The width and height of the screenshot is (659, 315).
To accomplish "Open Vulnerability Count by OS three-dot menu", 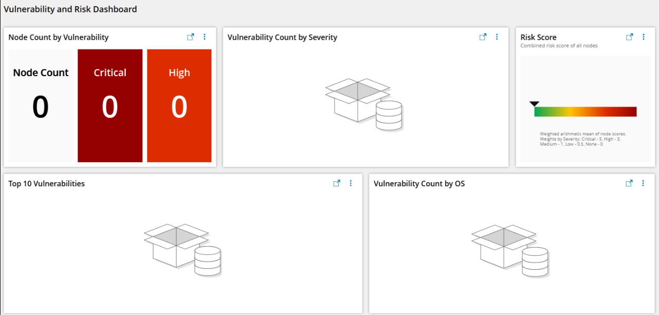I will point(643,183).
